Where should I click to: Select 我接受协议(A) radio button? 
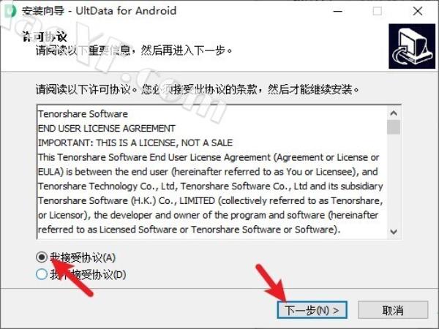42,257
